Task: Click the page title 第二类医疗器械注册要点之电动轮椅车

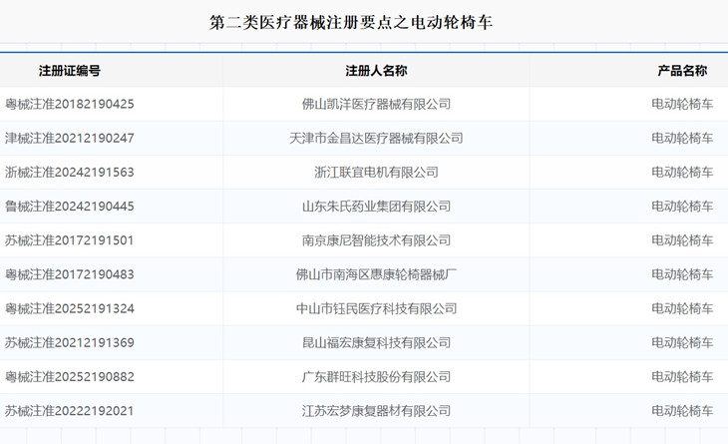Action: click(350, 22)
